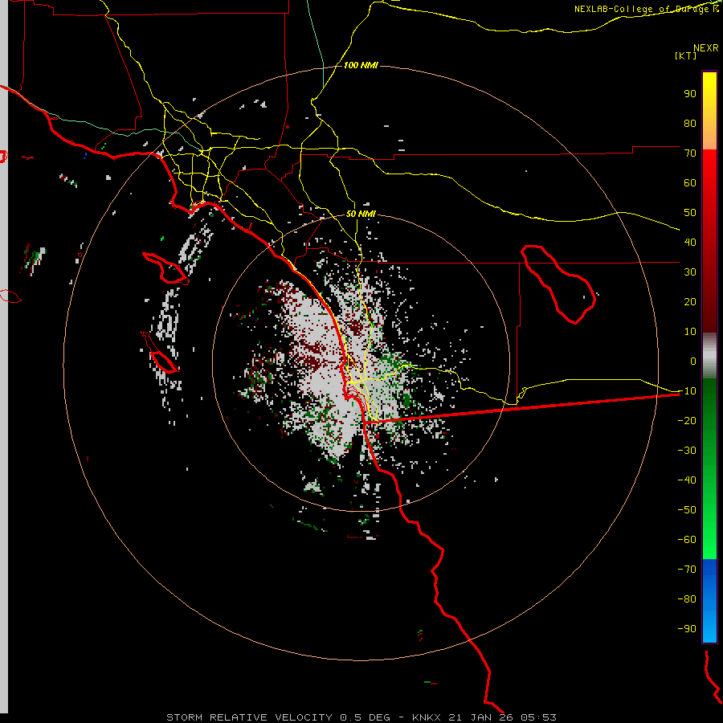
Task: Click the -40 knot scale value
Action: click(687, 480)
